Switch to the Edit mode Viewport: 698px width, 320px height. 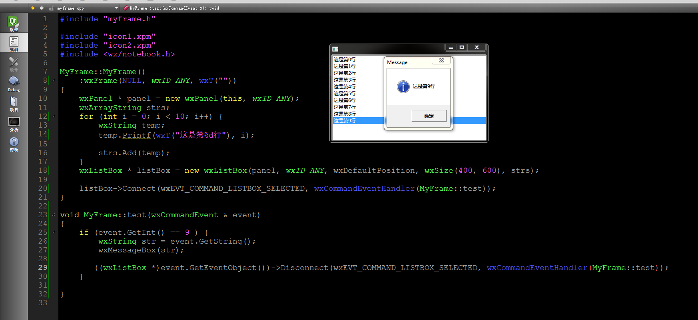[14, 43]
